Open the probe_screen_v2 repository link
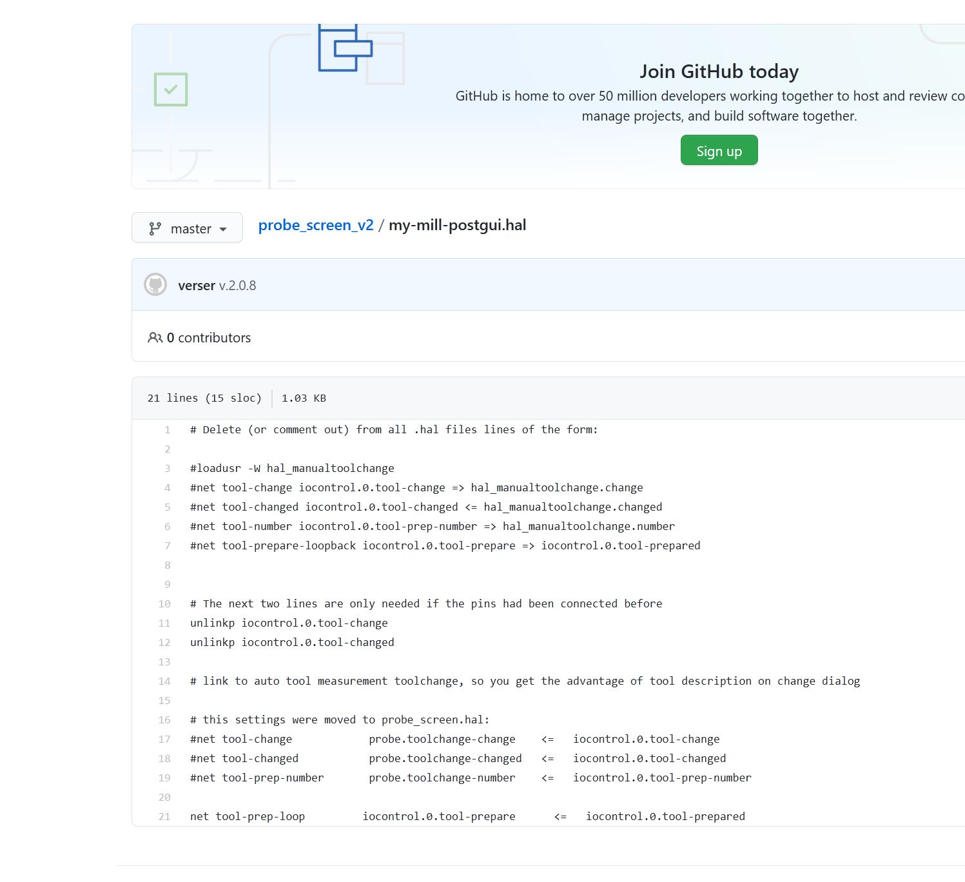This screenshot has width=965, height=882. click(316, 225)
